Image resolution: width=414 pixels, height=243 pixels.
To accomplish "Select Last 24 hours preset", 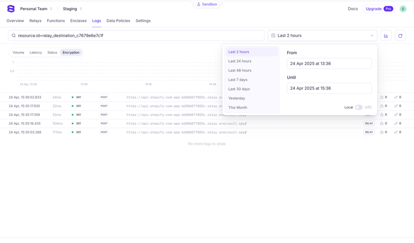I will pyautogui.click(x=252, y=61).
